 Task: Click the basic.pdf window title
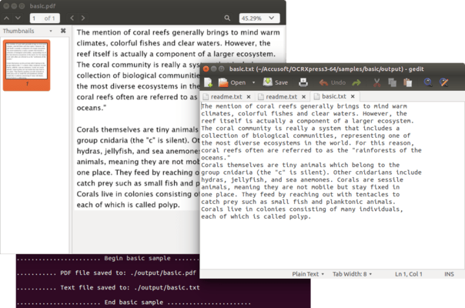(42, 6)
